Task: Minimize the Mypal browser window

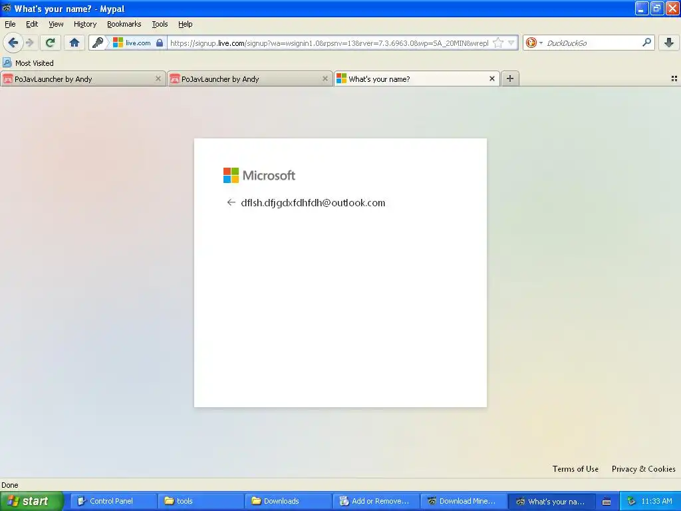Action: pos(641,8)
